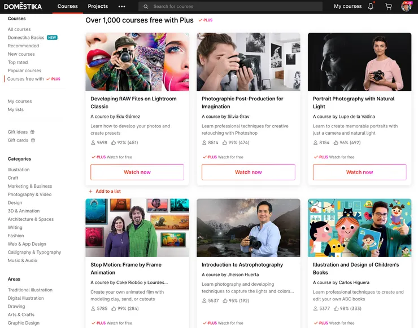This screenshot has width=418, height=328.
Task: Watch now for Photographic Post-Production course
Action: (x=249, y=172)
